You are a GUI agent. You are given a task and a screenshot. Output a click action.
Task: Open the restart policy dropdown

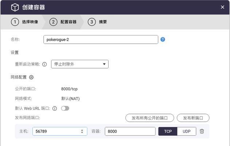tap(80, 64)
